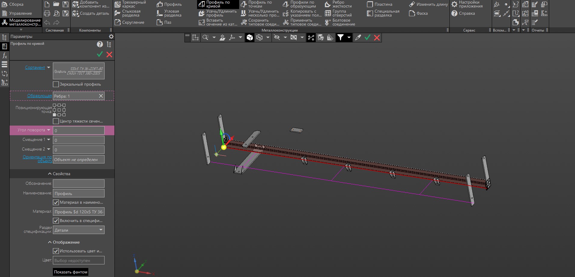This screenshot has height=277, width=575.
Task: Collapse the Отображение section
Action: pos(64,242)
